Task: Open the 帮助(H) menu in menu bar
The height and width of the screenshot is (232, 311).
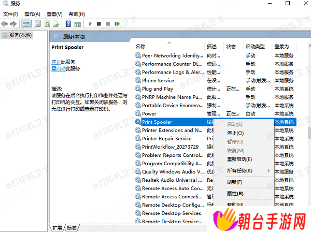Action: point(77,14)
